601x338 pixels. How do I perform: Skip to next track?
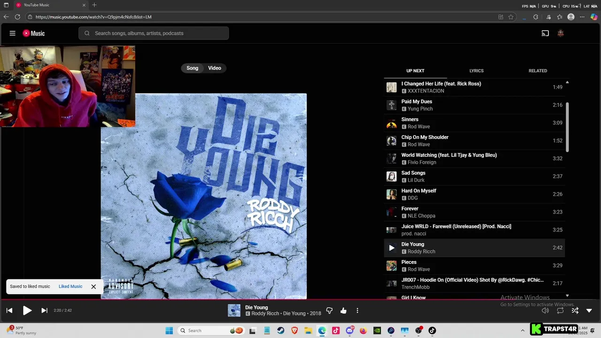tap(44, 310)
